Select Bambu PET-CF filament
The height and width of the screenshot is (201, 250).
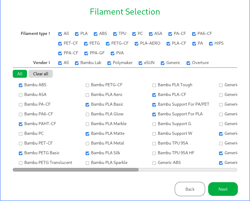point(21,143)
